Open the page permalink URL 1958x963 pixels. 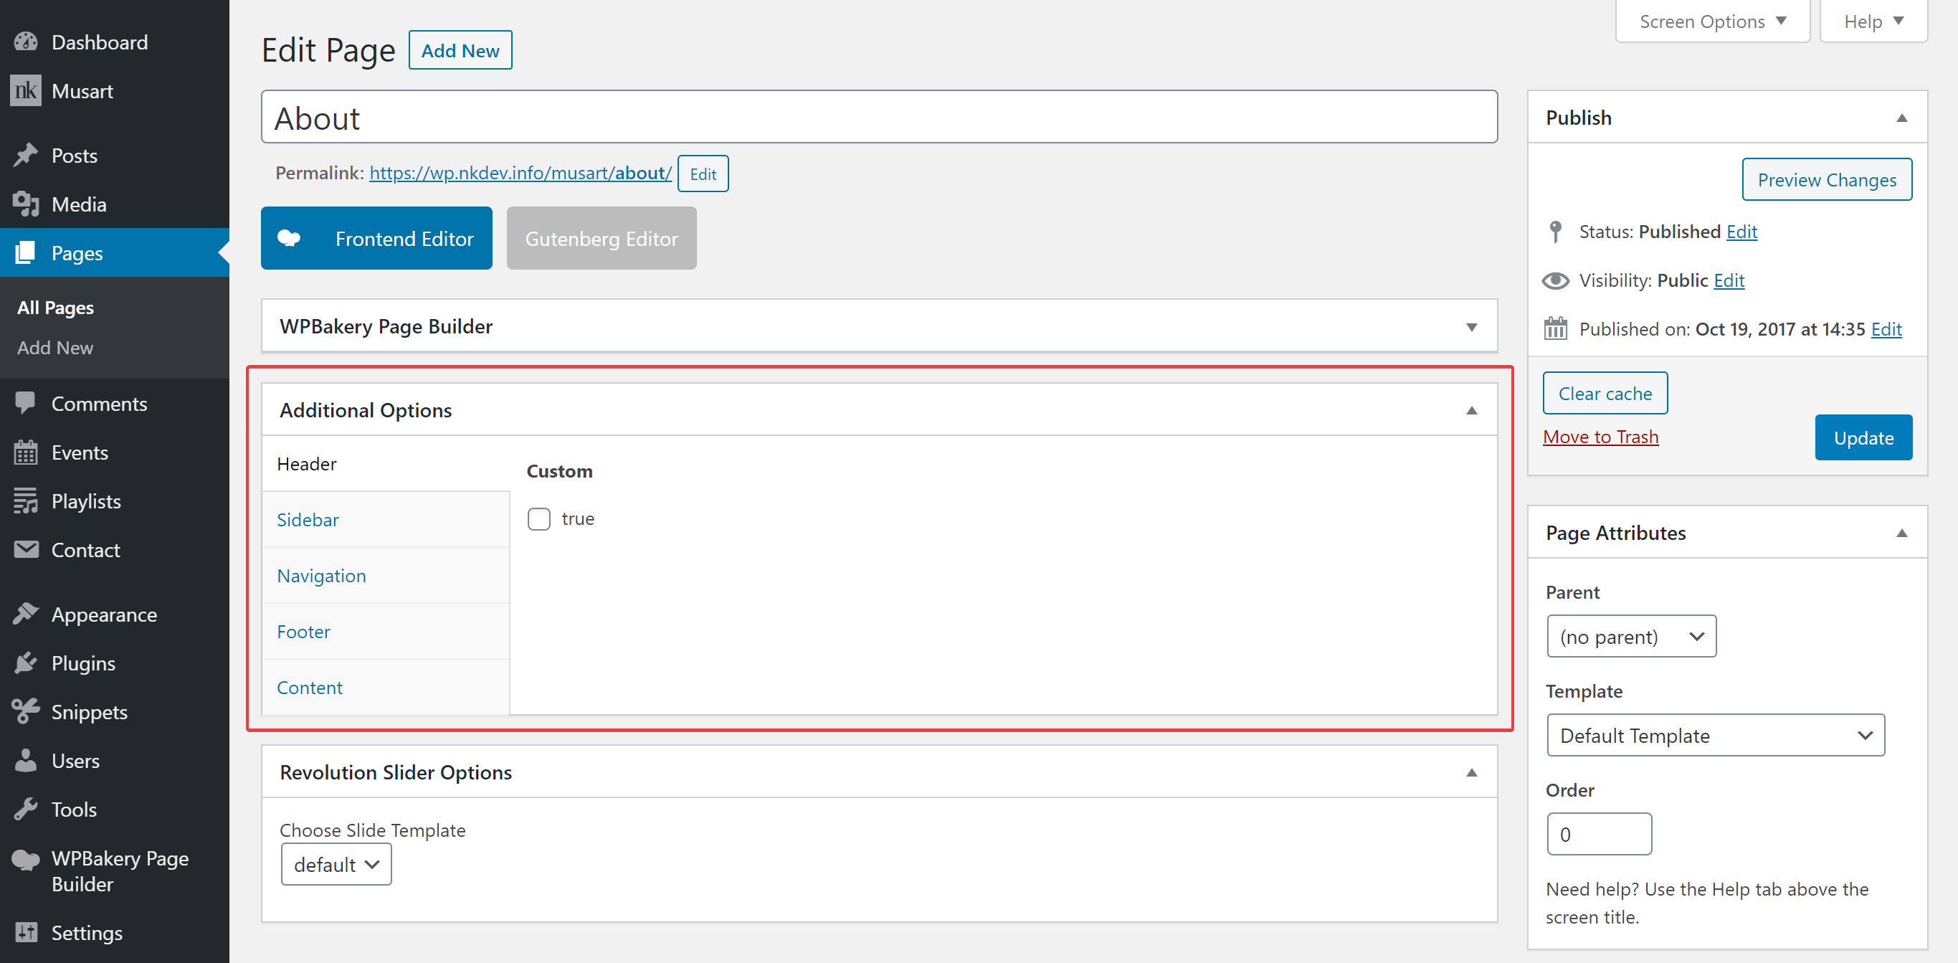tap(520, 174)
